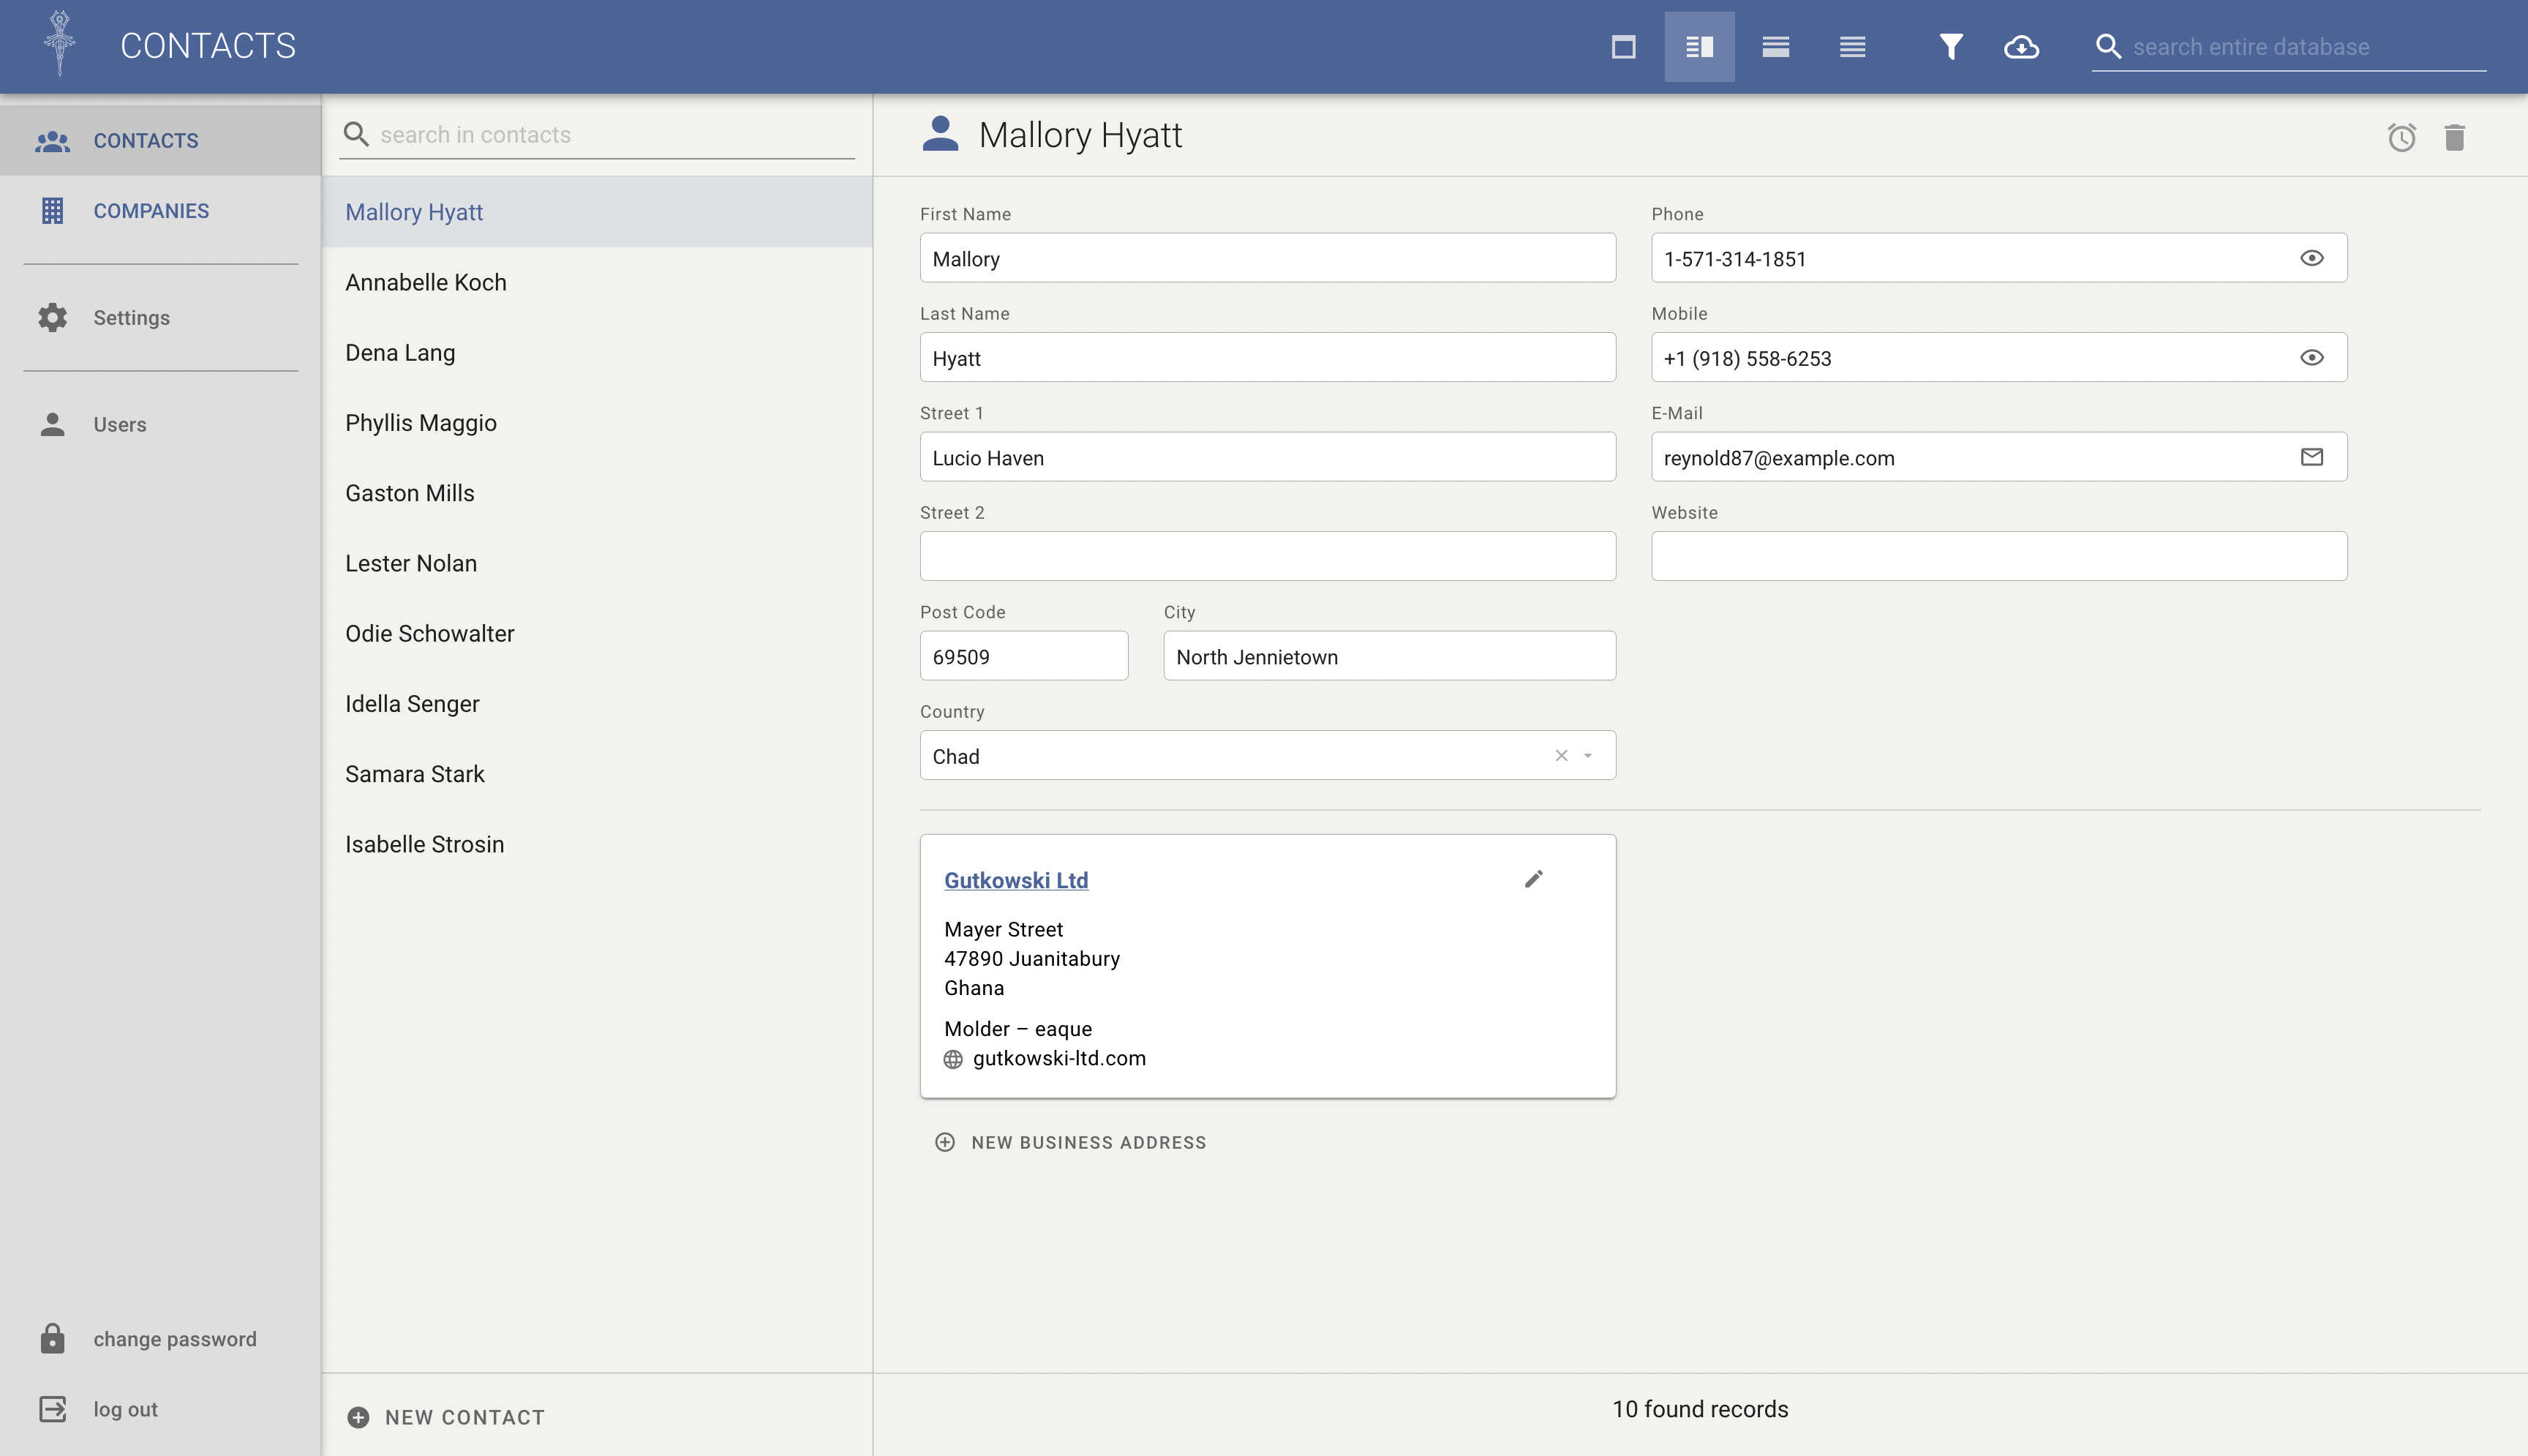Click the delete contact trash icon
The image size is (2528, 1456).
point(2454,137)
